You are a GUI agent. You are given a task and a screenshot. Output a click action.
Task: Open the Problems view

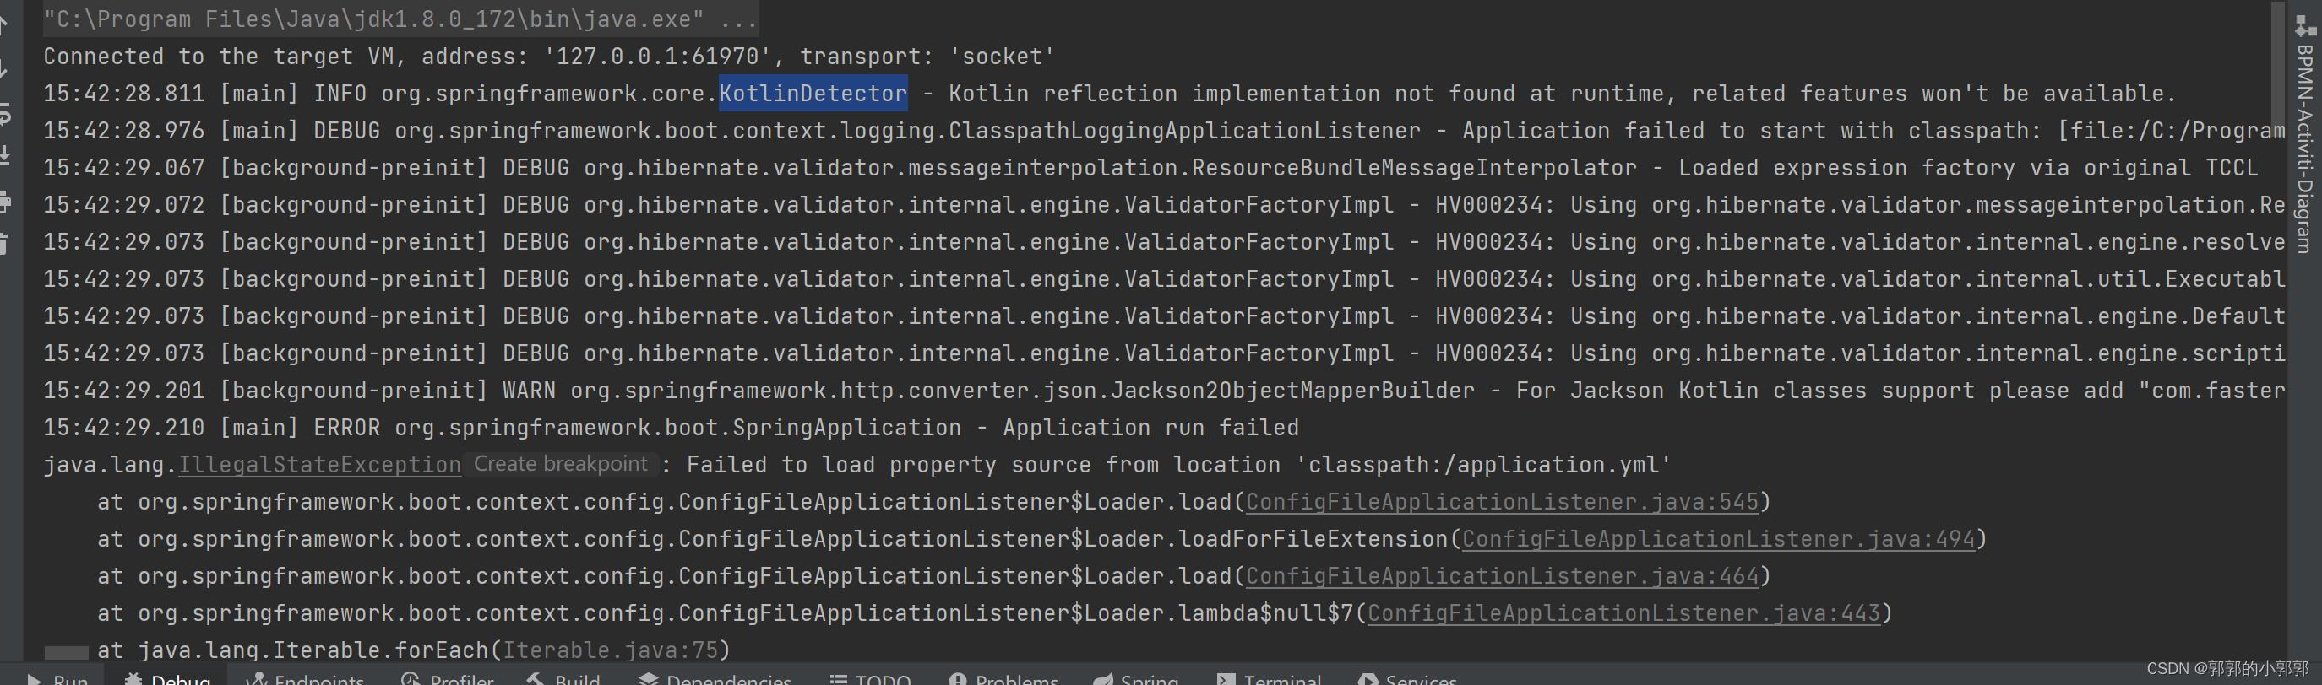point(1003,679)
